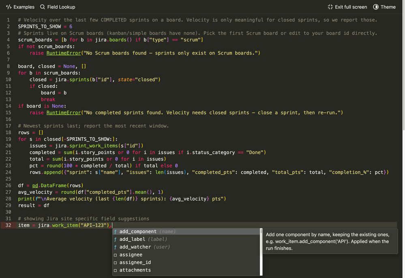Click SPRINTS_TO_SHOW on line 2
This screenshot has height=278, width=405.
(x=39, y=27)
